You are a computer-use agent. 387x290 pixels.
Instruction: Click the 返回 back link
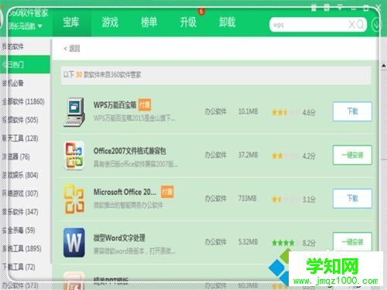(x=72, y=49)
